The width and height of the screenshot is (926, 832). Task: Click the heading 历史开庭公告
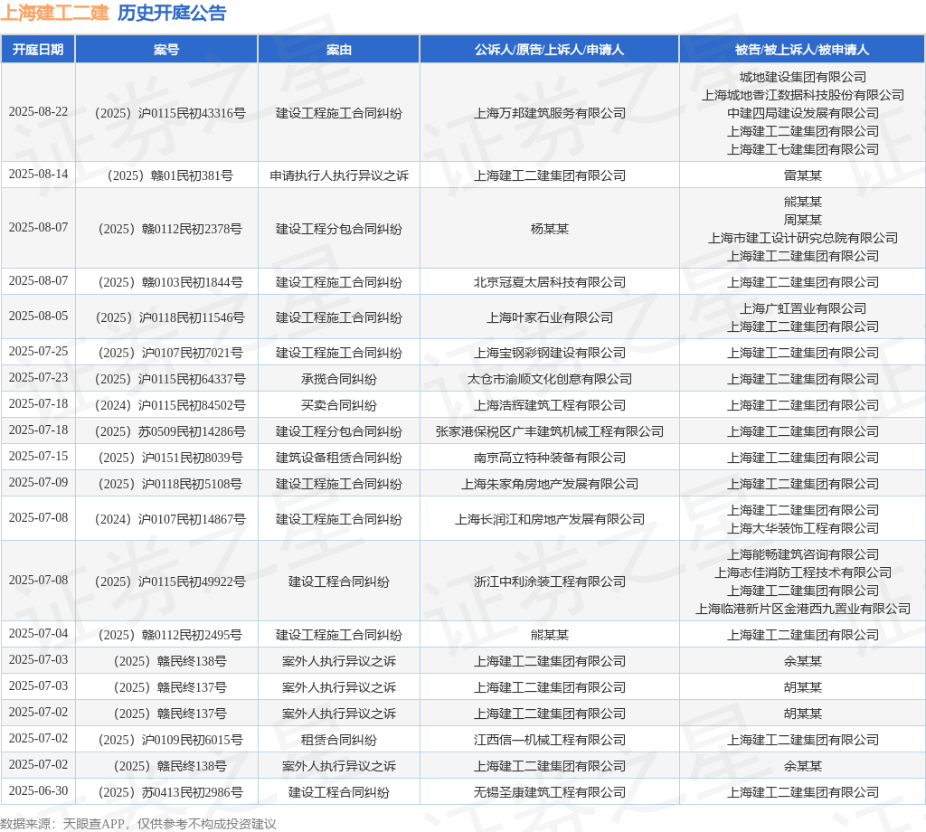pyautogui.click(x=172, y=13)
